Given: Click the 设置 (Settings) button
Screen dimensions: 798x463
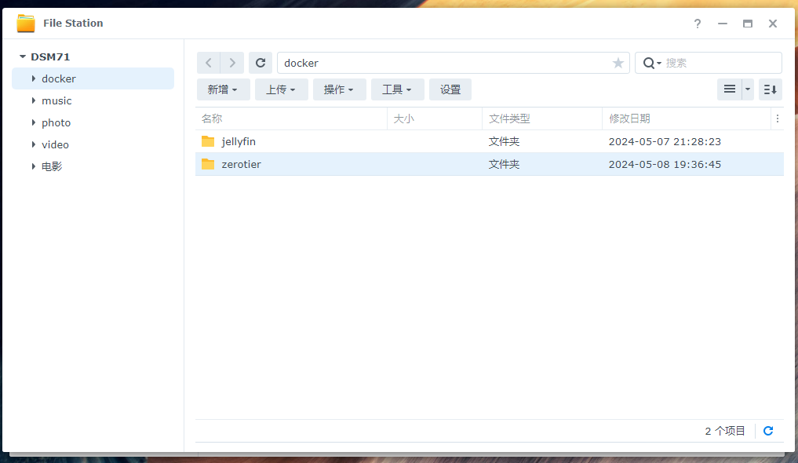Looking at the screenshot, I should pyautogui.click(x=450, y=89).
